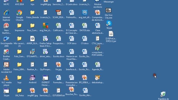Open the Licencia_S text file
178x100 pixels.
pyautogui.click(x=46, y=13)
